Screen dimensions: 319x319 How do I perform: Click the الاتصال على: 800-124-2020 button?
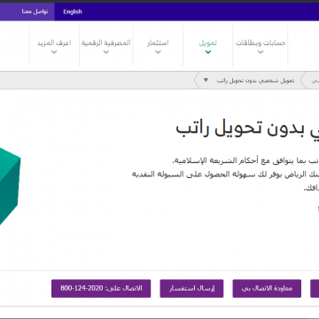point(101,288)
